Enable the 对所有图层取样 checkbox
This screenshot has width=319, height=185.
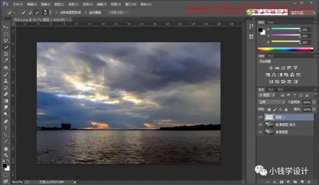(57, 13)
